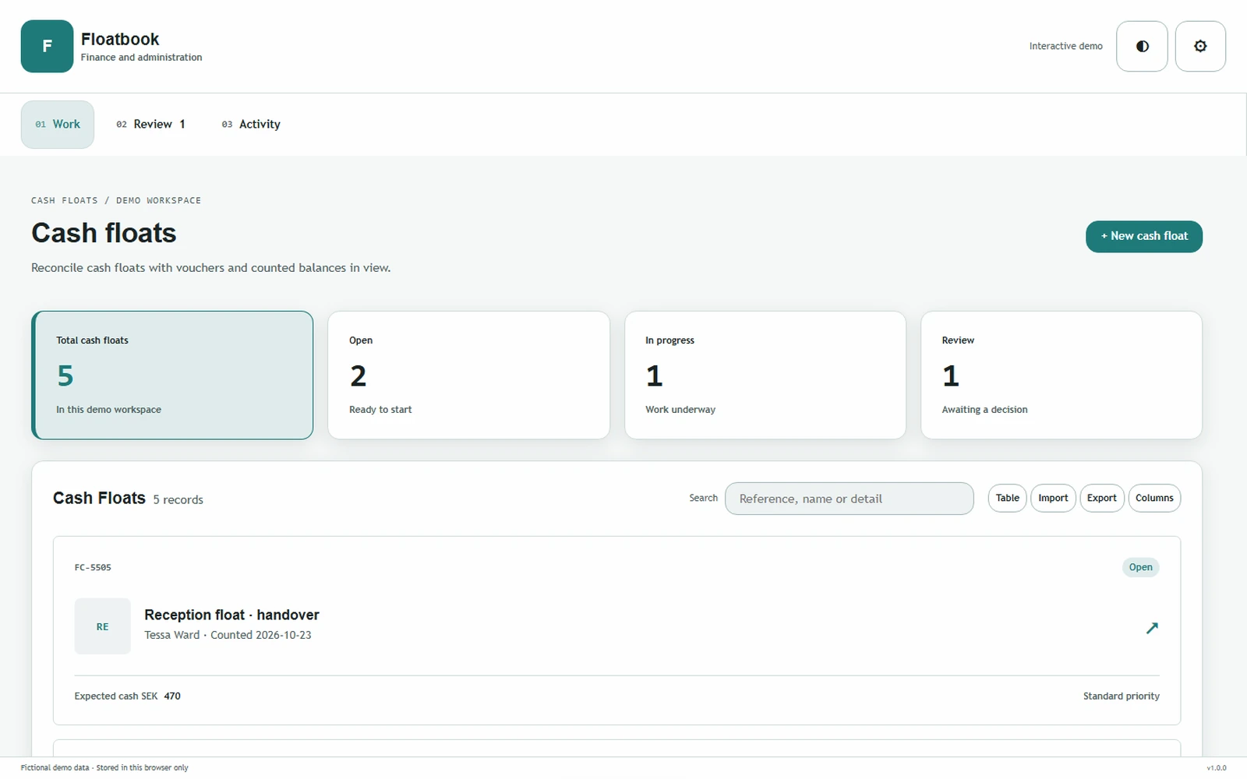Click the Finance and administration subtitle

pyautogui.click(x=141, y=58)
